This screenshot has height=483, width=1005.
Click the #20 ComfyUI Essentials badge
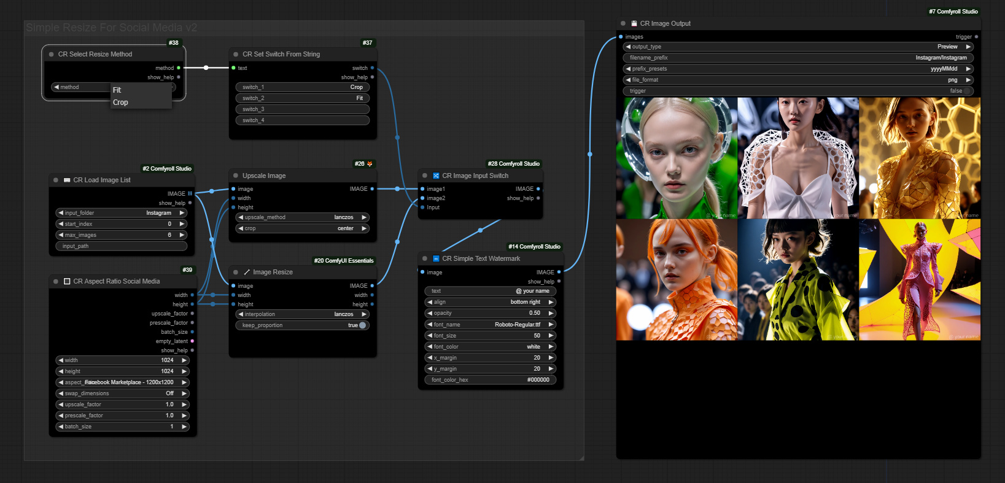[x=344, y=261]
